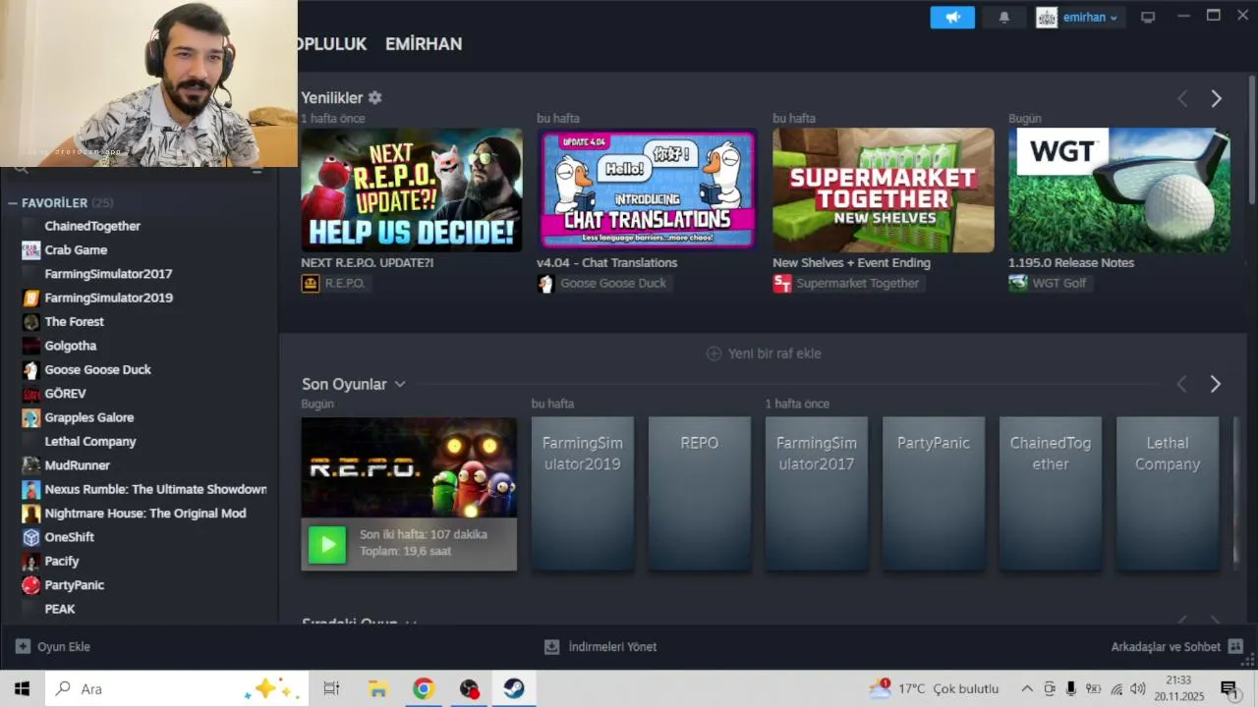Click the Golgotha sidebar icon
The image size is (1258, 707).
point(31,346)
